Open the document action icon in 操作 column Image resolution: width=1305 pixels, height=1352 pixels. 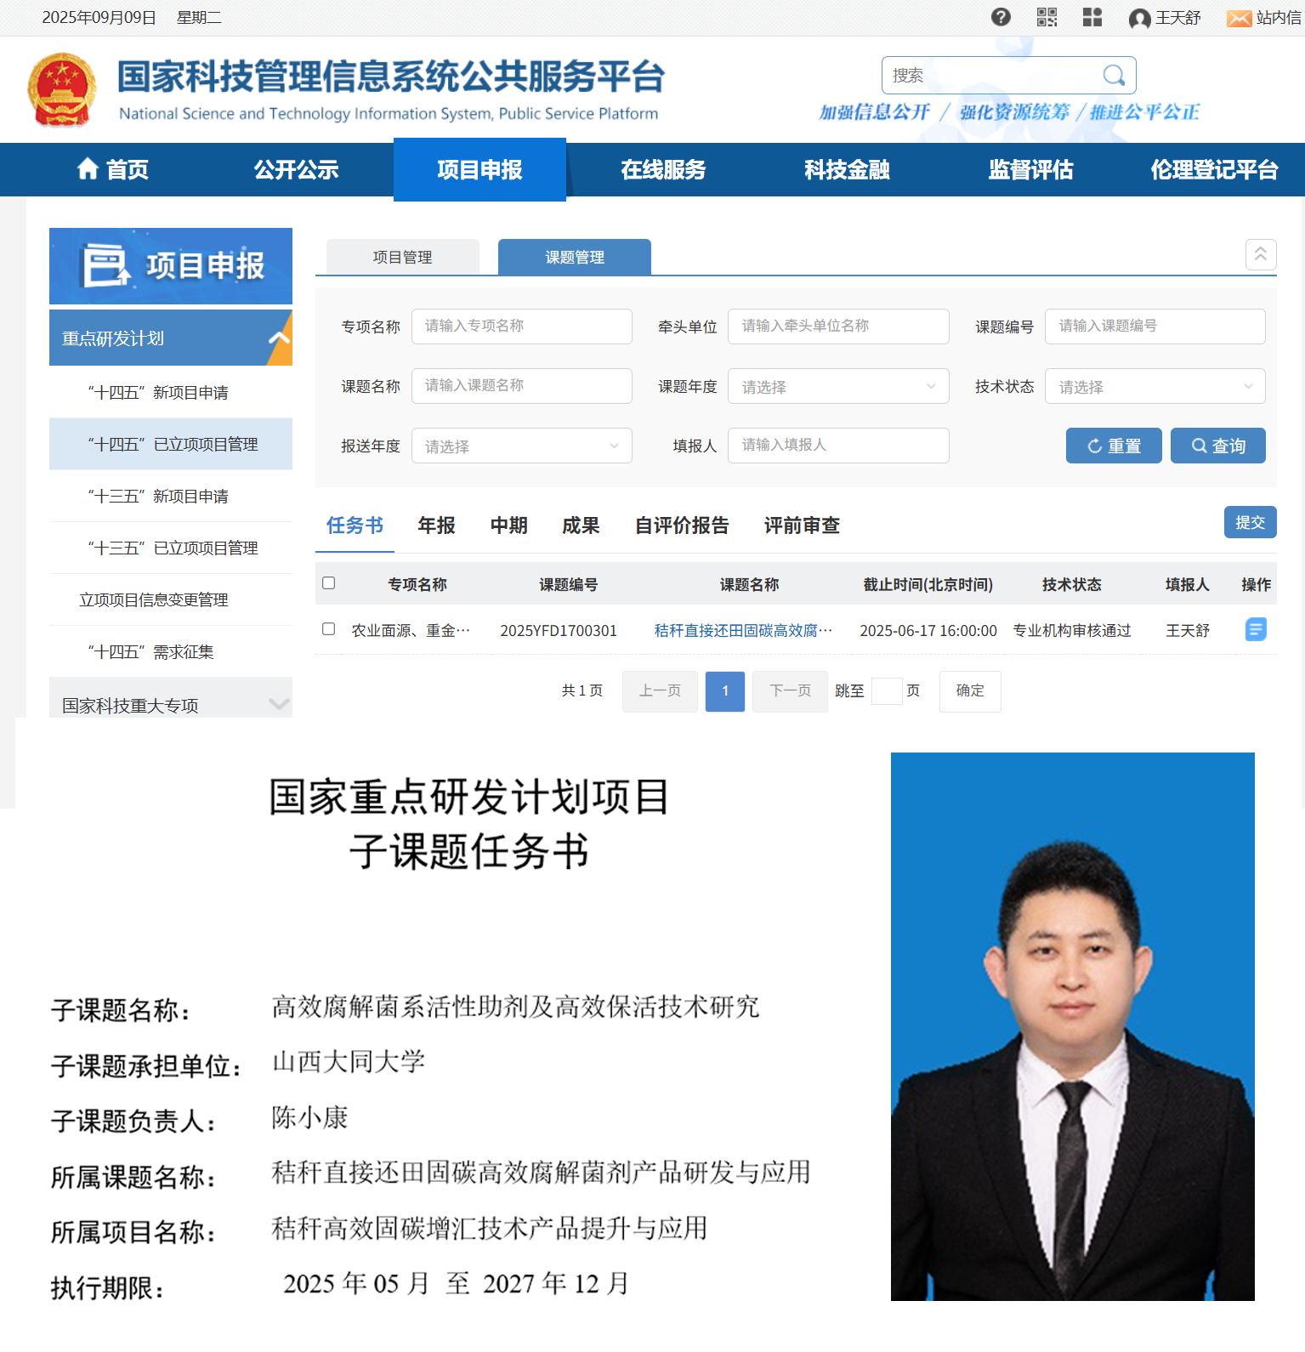(1256, 629)
